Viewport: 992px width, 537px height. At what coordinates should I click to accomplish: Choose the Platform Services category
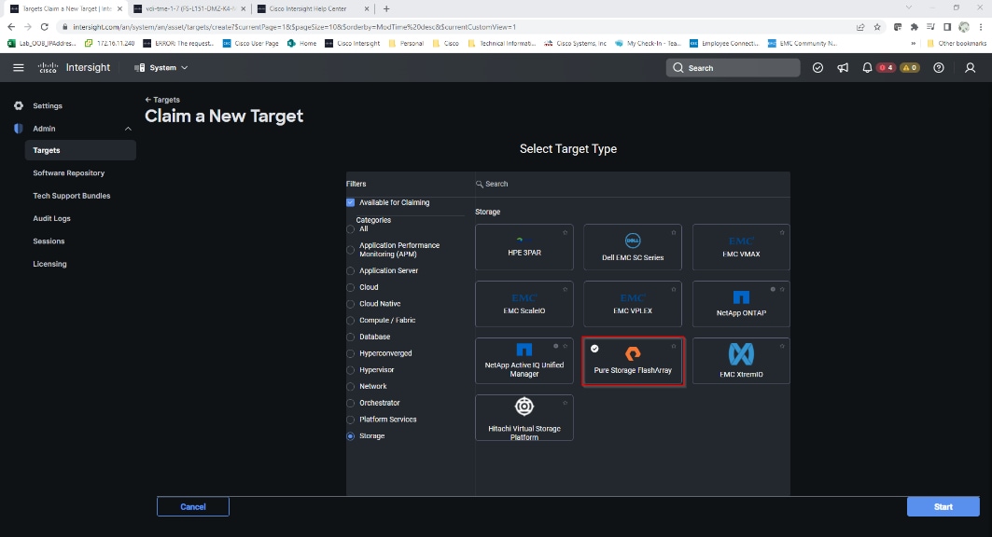(x=351, y=420)
